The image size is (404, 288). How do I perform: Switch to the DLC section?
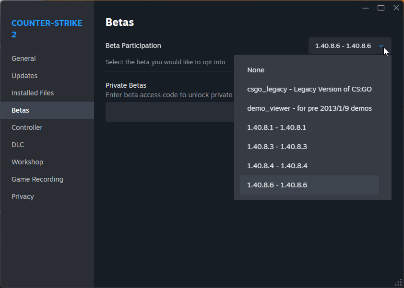[18, 145]
